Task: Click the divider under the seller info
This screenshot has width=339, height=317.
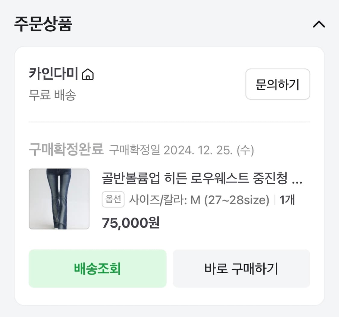Action: (x=169, y=122)
